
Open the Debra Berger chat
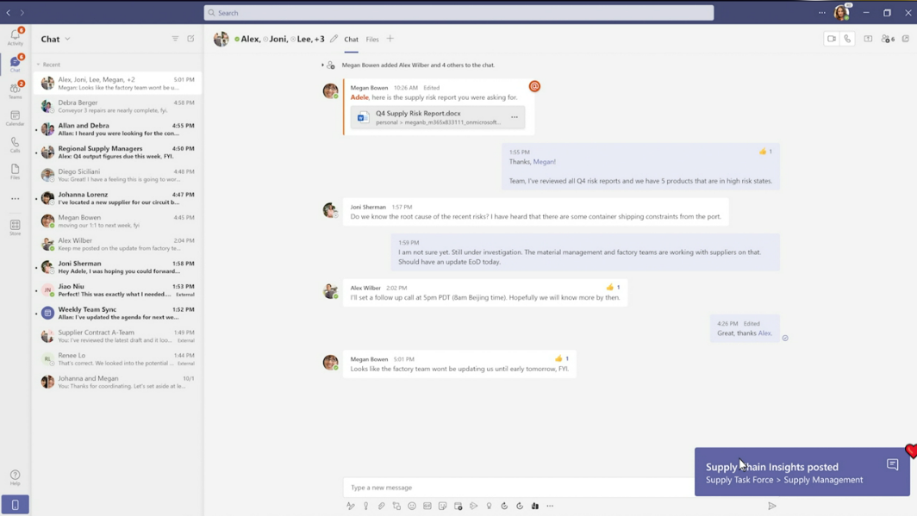(x=117, y=106)
